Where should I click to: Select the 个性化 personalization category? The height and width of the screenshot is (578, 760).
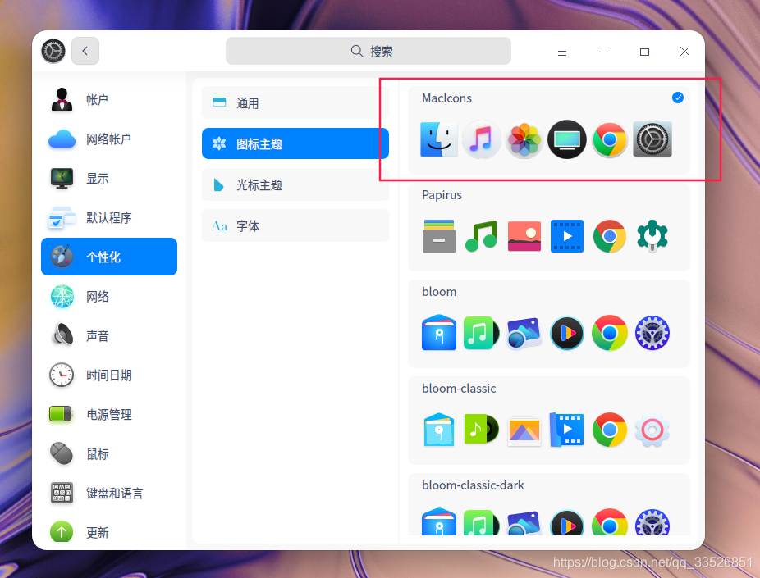[x=108, y=257]
